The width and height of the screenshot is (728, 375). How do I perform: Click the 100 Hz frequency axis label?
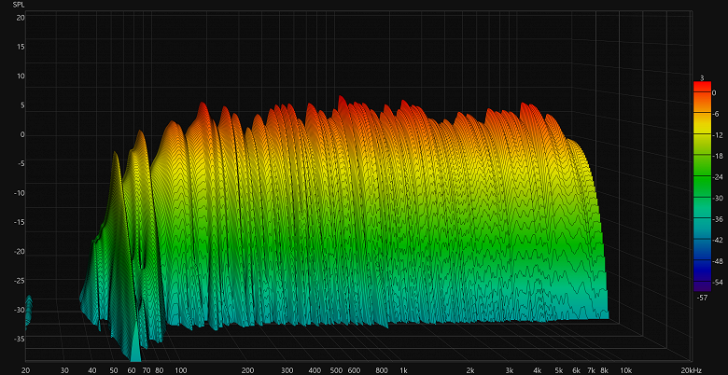[181, 370]
